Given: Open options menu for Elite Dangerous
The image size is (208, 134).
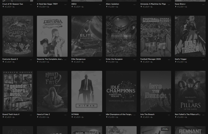Looking at the screenshot, I should 100,60.
